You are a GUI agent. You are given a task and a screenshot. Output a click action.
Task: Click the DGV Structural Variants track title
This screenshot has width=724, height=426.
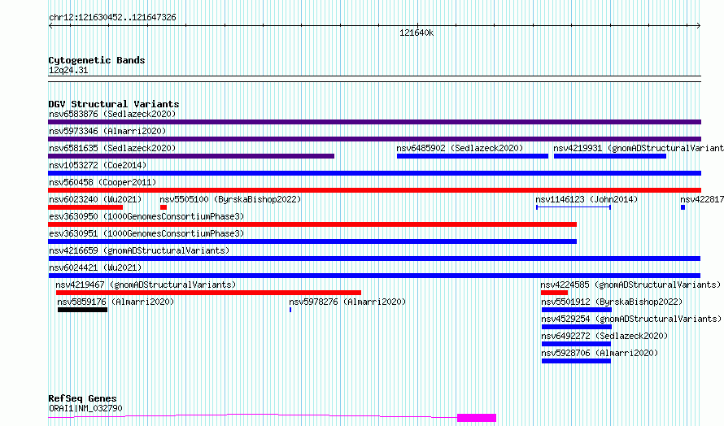114,104
